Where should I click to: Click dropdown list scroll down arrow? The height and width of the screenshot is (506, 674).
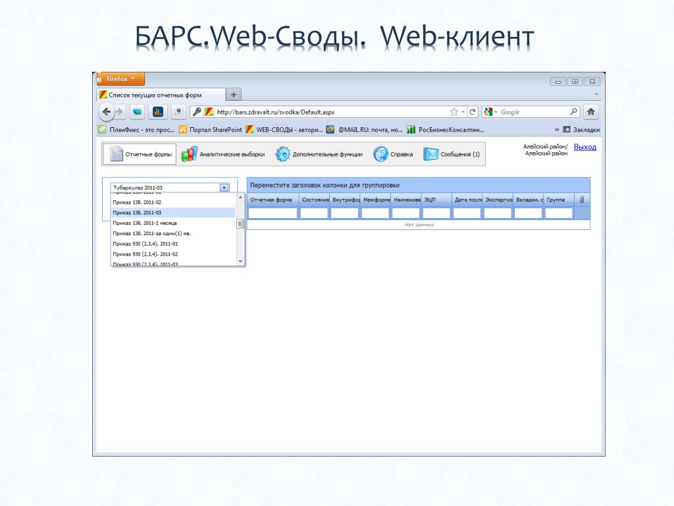click(x=240, y=261)
